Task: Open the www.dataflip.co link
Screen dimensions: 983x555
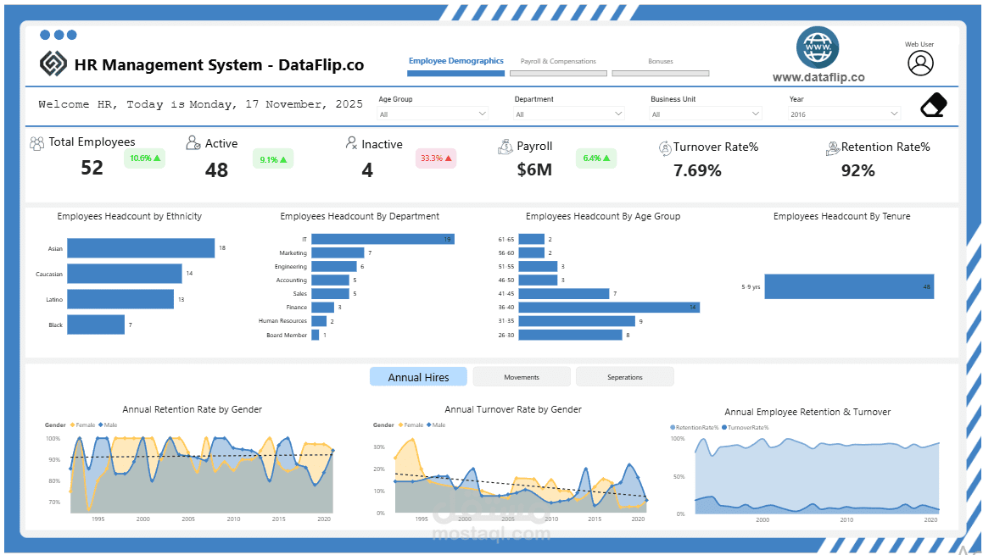Action: (x=818, y=78)
